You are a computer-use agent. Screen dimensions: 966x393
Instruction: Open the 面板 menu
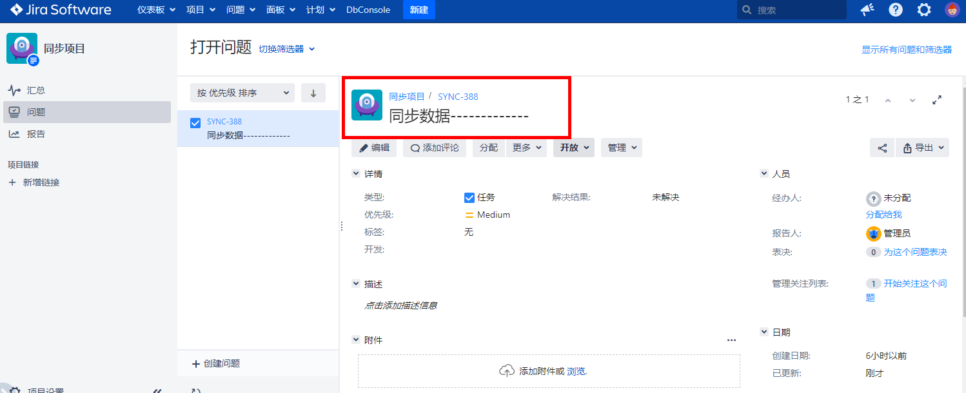[281, 10]
